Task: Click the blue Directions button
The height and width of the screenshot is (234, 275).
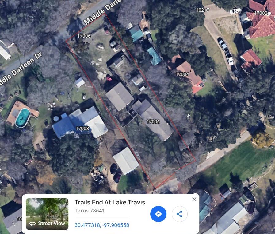Action: 158,214
